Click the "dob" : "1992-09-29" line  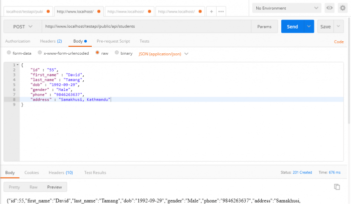coord(55,84)
